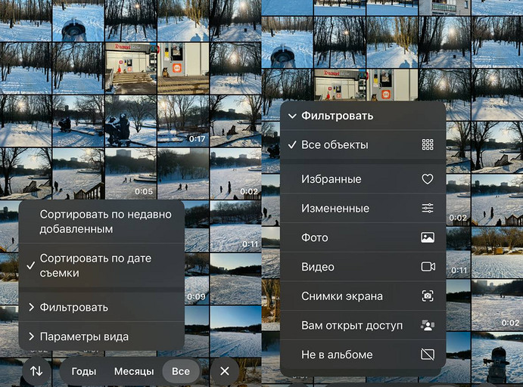Click the camera icon beside Видео
This screenshot has width=523, height=387.
(428, 267)
